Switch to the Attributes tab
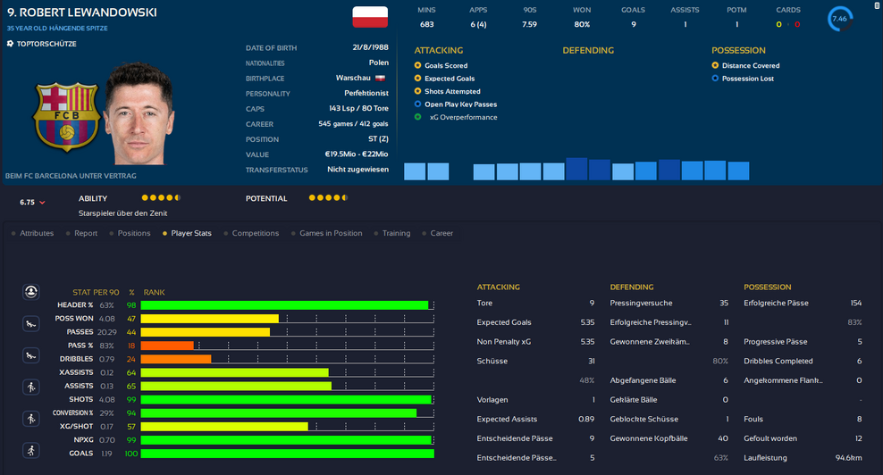Viewport: 883px width, 475px height. (x=37, y=233)
